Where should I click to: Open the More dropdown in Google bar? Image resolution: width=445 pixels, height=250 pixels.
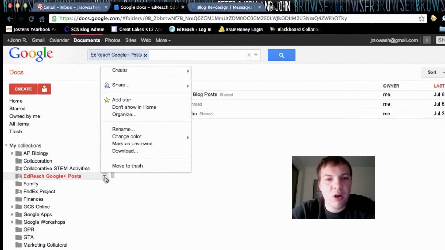(x=163, y=40)
